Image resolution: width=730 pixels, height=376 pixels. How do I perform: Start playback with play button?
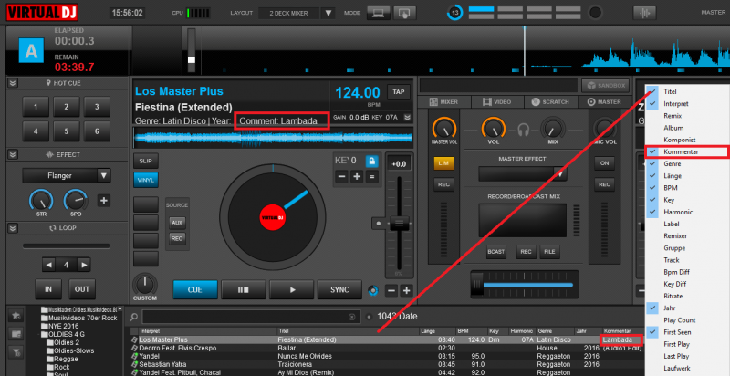[x=292, y=289]
